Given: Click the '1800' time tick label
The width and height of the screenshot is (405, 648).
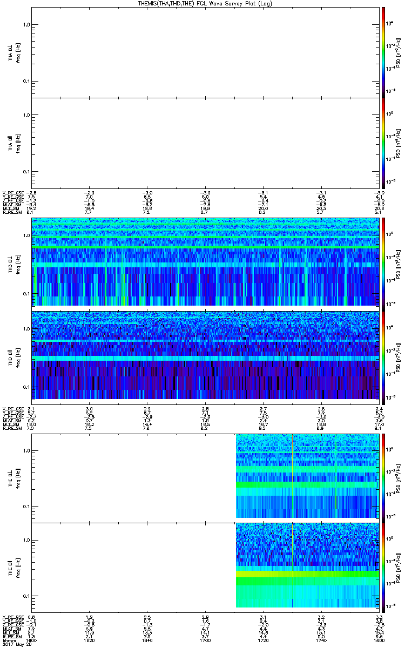Looking at the screenshot, I should tap(379, 640).
